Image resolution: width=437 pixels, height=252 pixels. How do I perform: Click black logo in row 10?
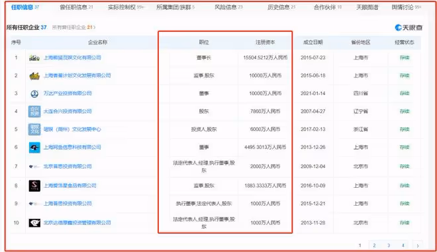coord(34,223)
